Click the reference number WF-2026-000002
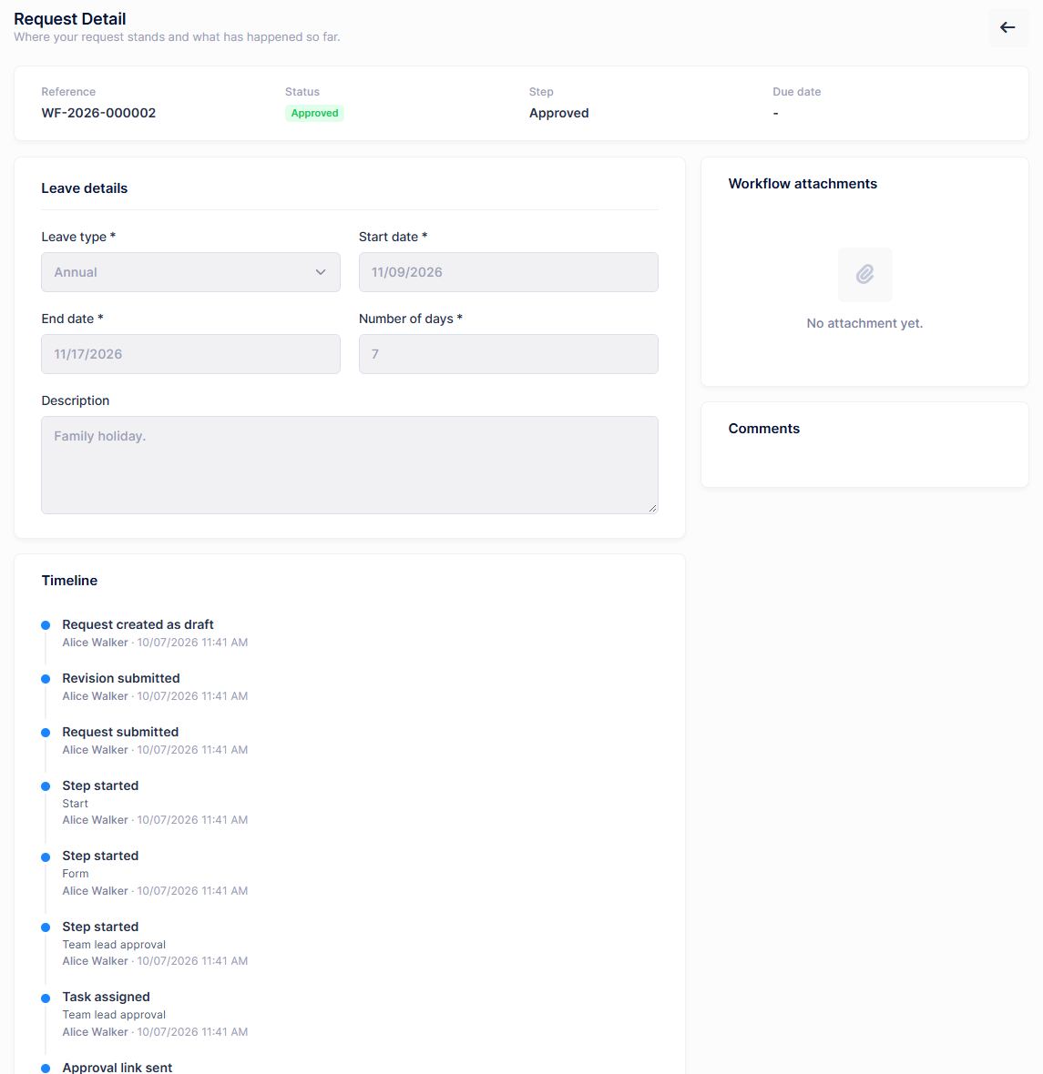 [98, 113]
